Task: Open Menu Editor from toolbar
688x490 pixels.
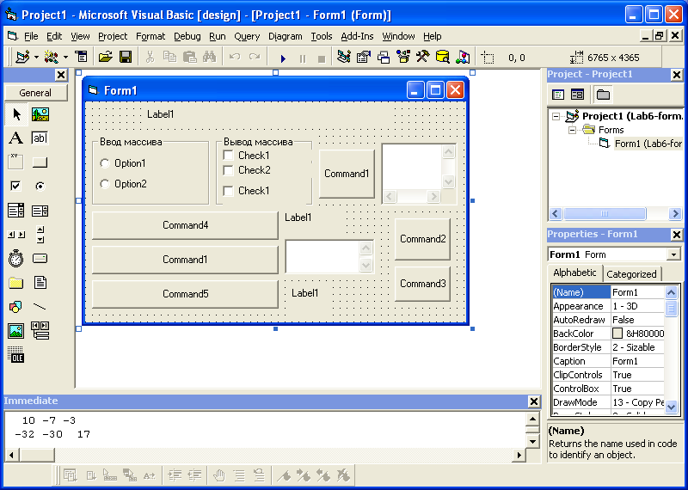Action: [x=81, y=57]
